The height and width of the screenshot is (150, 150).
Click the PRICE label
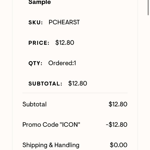pos(39,43)
